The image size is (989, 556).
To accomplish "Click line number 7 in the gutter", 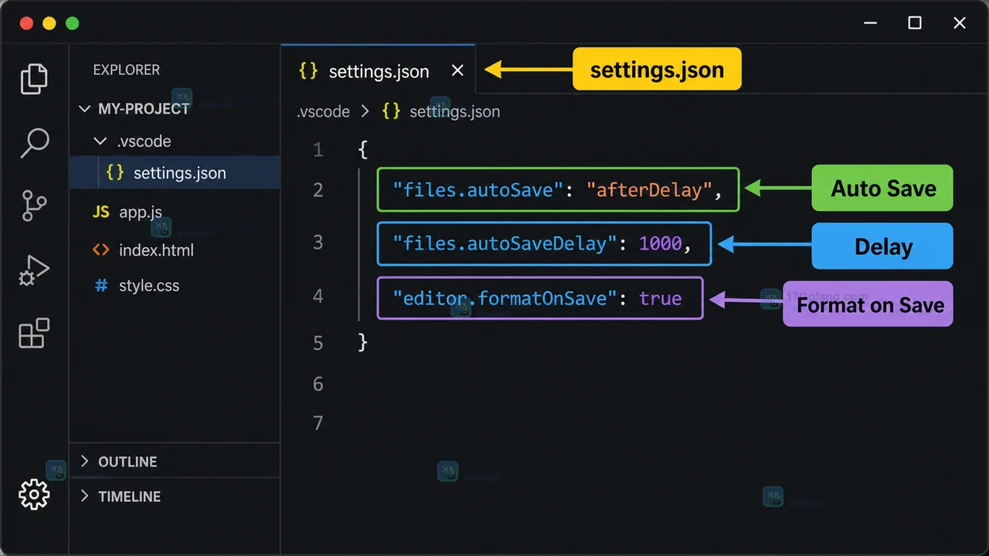I will 318,423.
